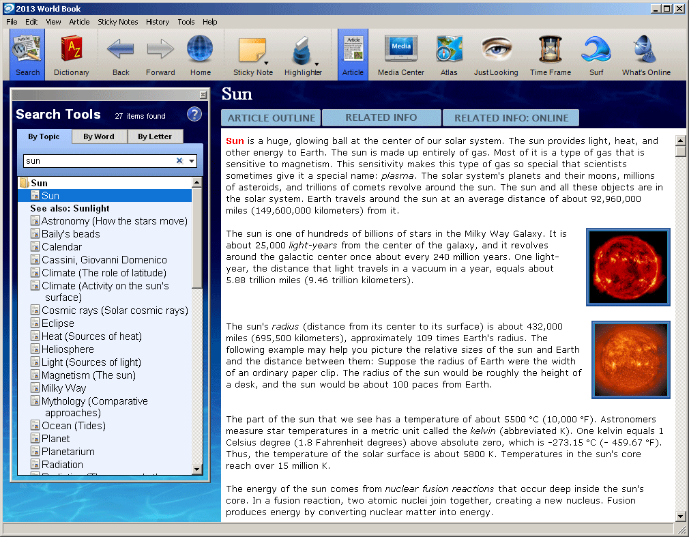Switch to By Letter tab
This screenshot has height=537, width=689.
click(155, 136)
